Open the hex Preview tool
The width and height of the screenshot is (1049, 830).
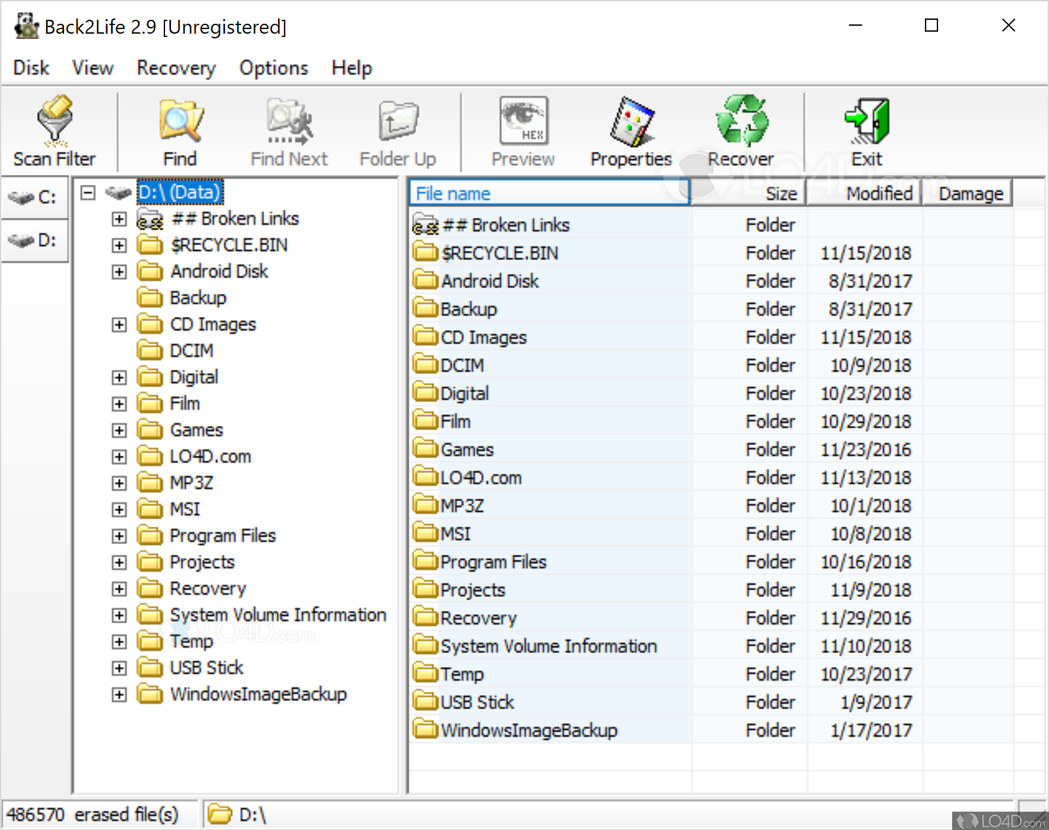[523, 121]
